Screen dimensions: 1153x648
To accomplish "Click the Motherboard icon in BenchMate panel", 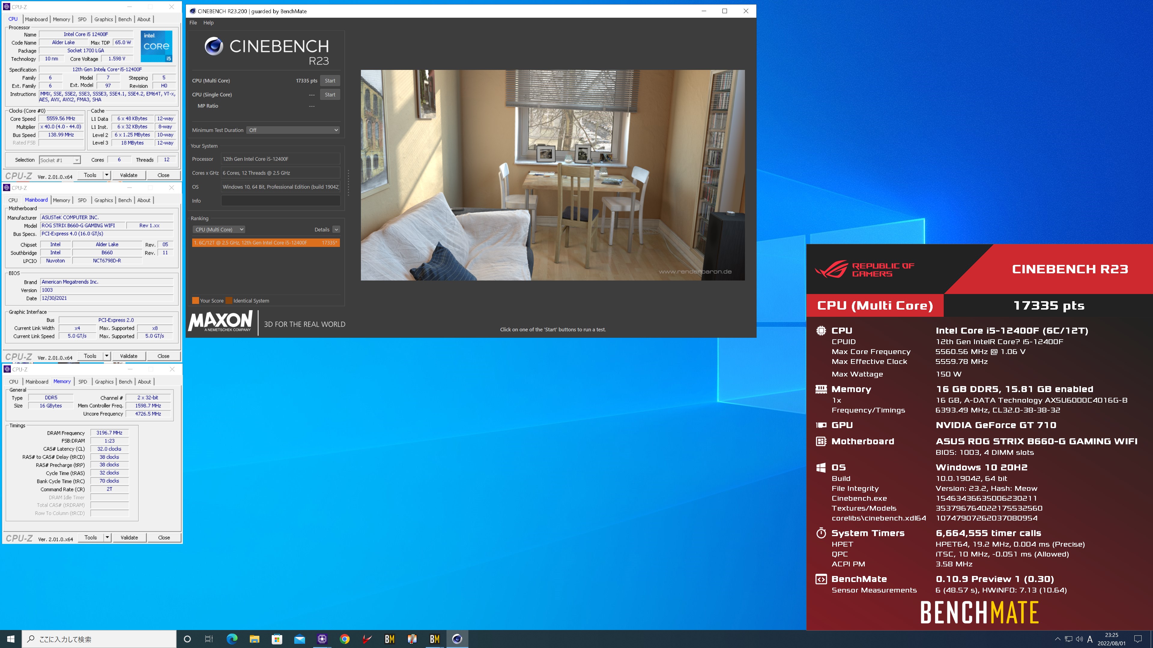I will pos(821,441).
